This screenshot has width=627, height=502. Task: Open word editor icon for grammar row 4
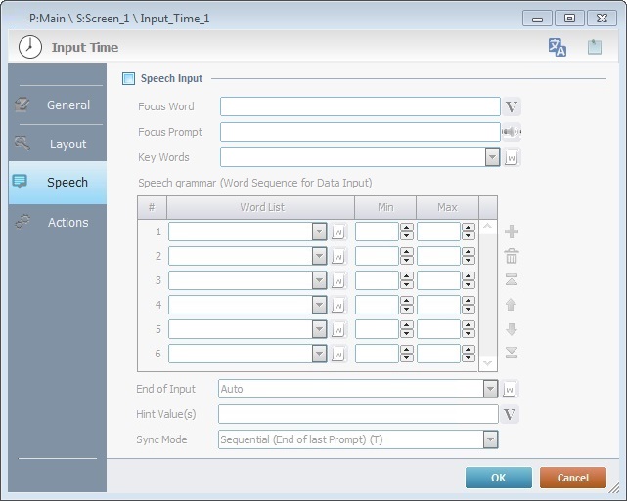point(338,305)
